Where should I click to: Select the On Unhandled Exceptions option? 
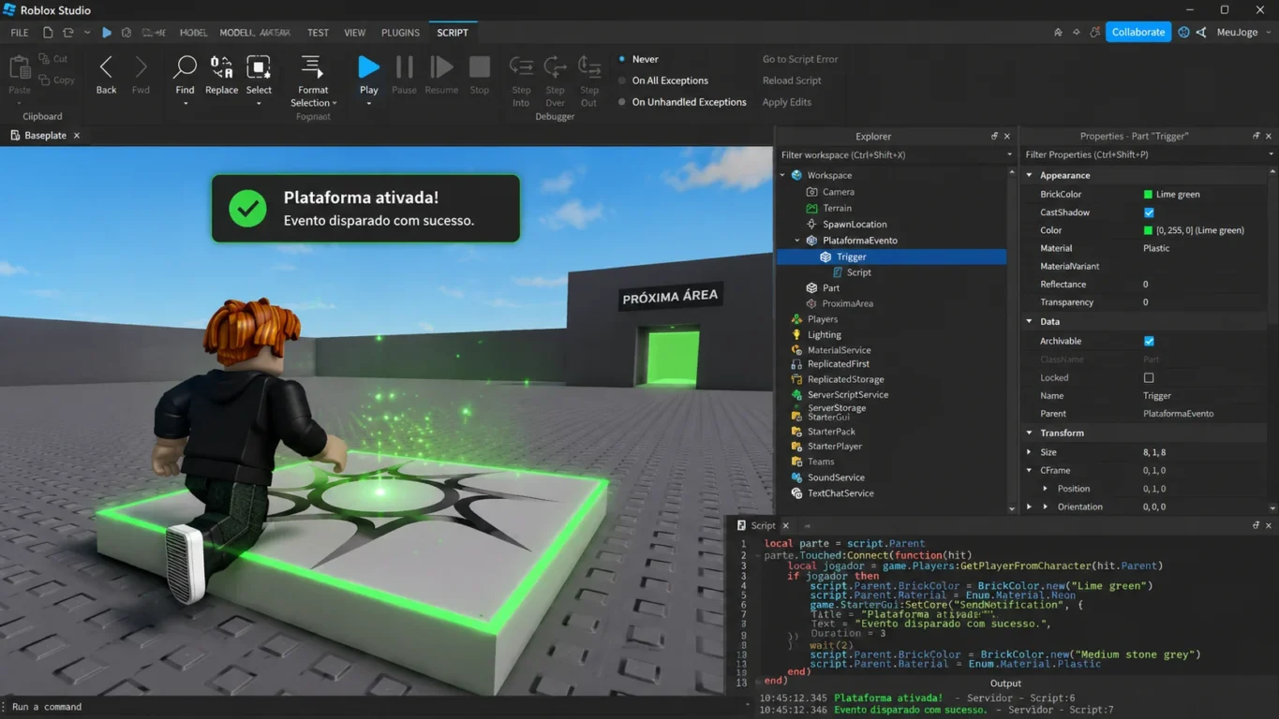pyautogui.click(x=622, y=102)
